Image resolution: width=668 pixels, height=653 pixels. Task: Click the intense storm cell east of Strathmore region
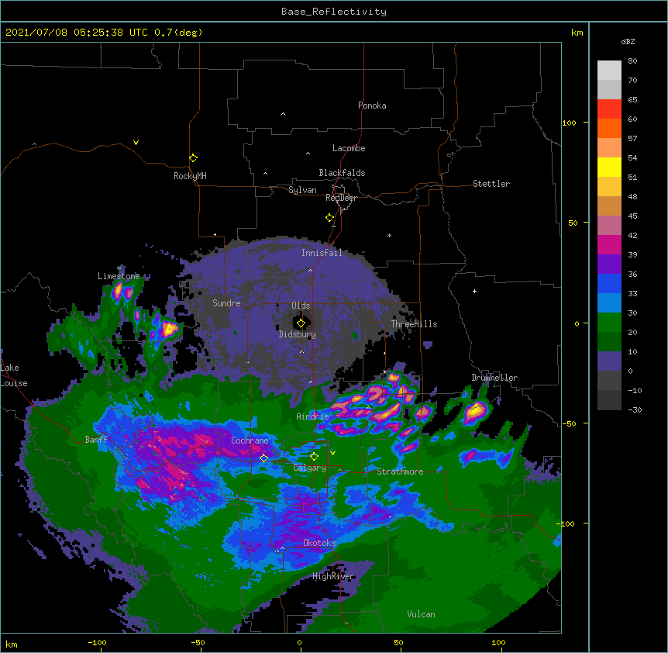point(475,412)
